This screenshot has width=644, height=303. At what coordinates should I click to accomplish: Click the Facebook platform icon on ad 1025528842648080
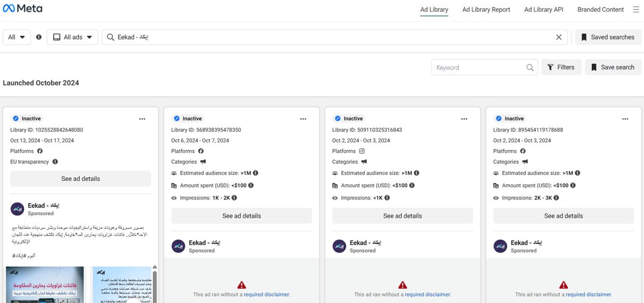(x=40, y=151)
